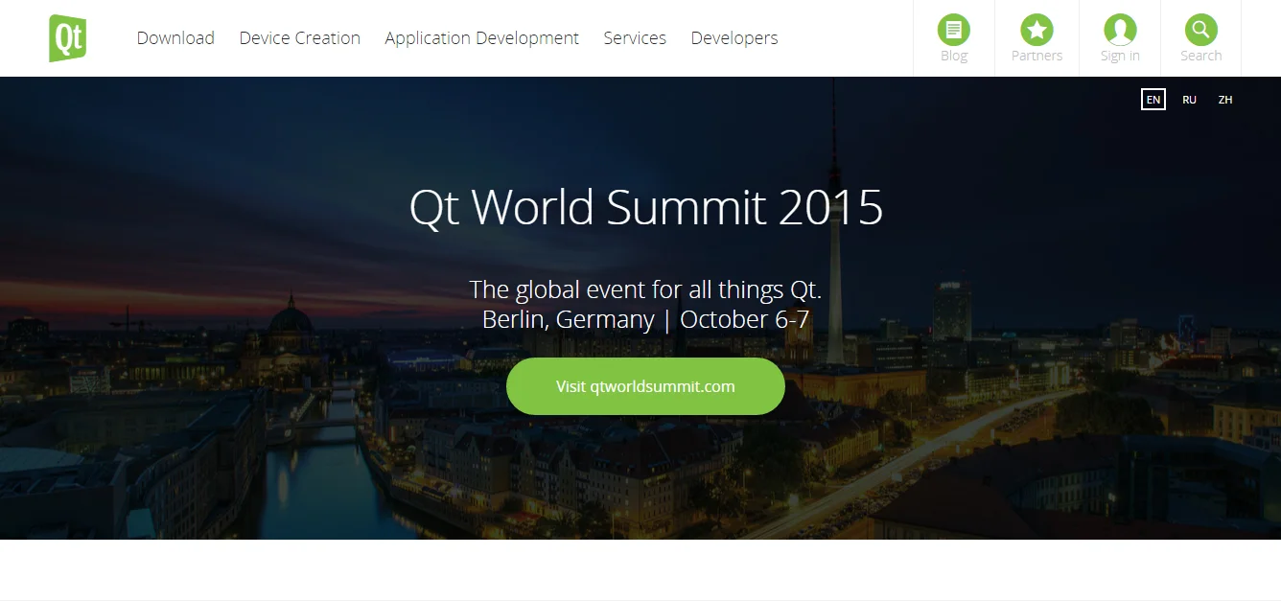Click the text 'The global event for all things Qt.'
This screenshot has height=601, width=1281.
(645, 289)
